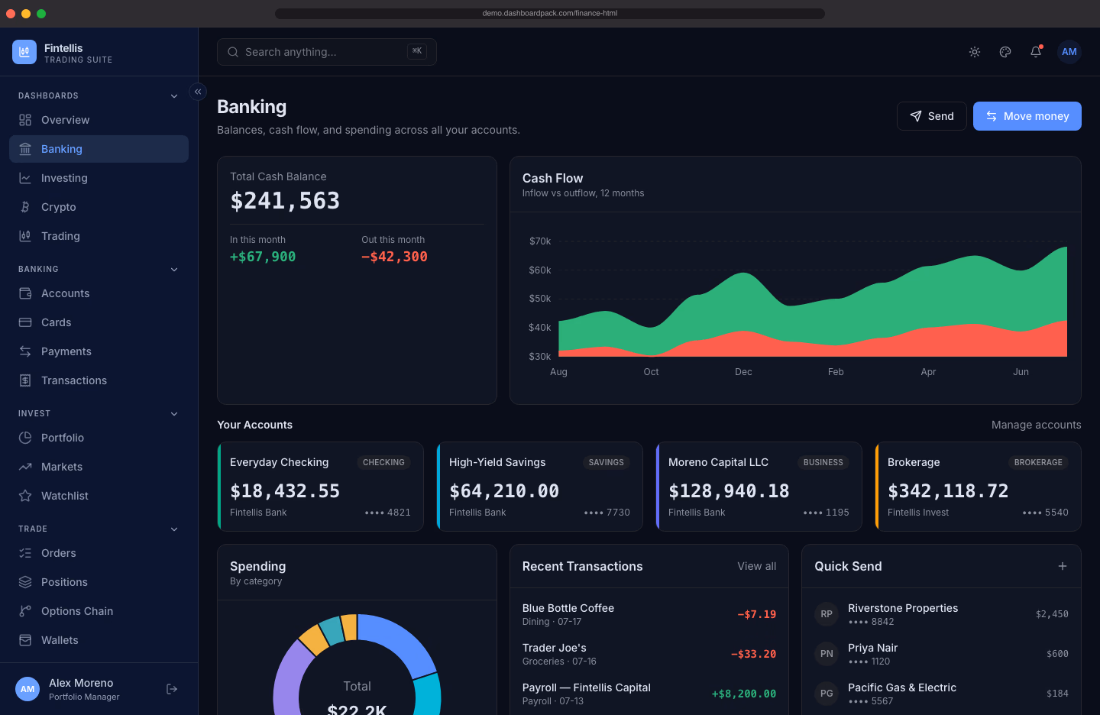The height and width of the screenshot is (715, 1100).
Task: Click the Positions layers icon
Action: pyautogui.click(x=25, y=582)
